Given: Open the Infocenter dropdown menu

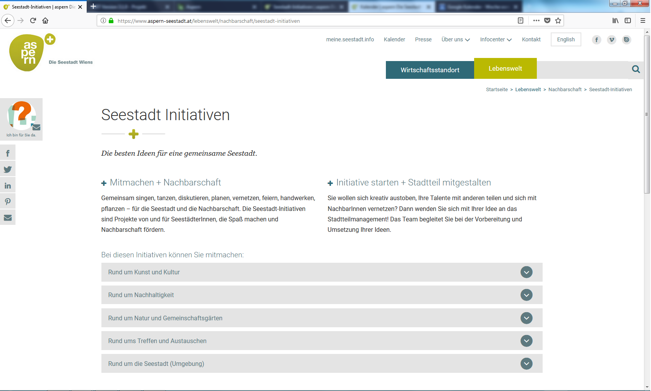Looking at the screenshot, I should tap(496, 39).
